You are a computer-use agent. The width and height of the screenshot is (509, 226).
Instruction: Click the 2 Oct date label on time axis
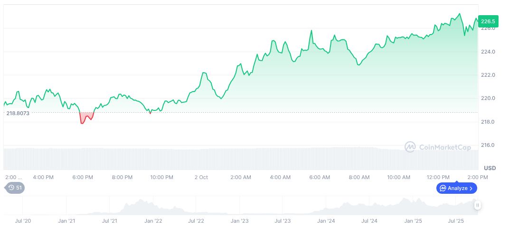tap(201, 177)
